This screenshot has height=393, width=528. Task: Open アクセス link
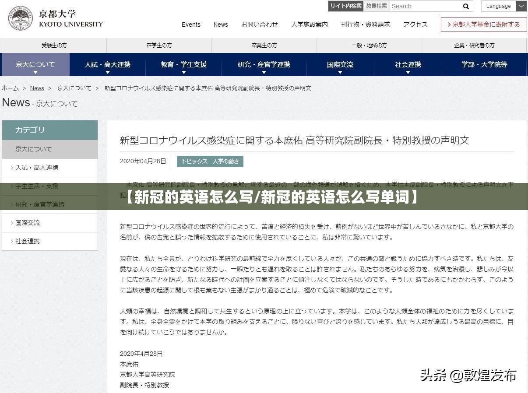(x=415, y=25)
